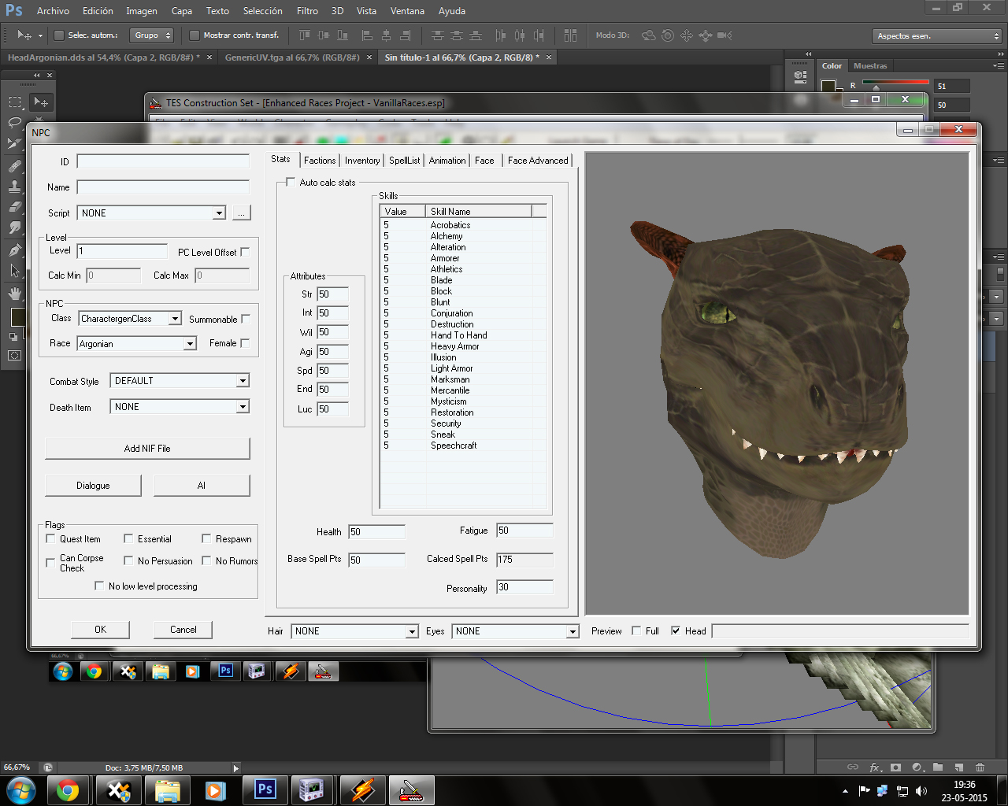Screen dimensions: 1008x806
Task: Switch to the Face Advanced tab
Action: [537, 161]
